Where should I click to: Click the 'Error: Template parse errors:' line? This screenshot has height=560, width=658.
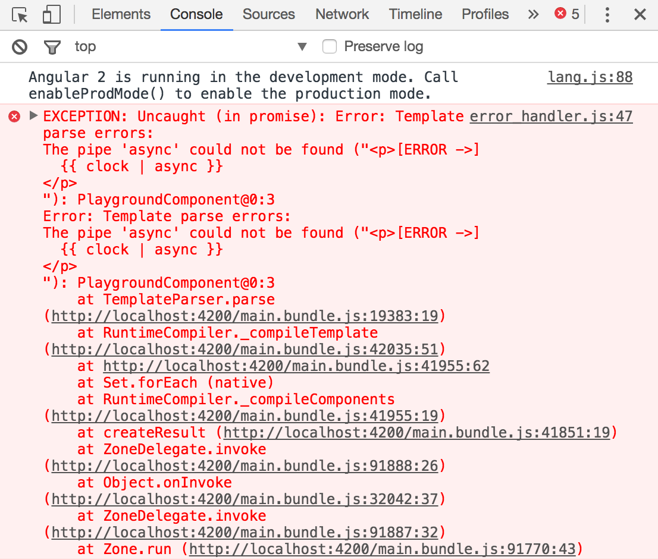click(x=167, y=216)
